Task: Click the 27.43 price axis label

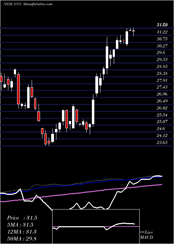Action: point(162,87)
